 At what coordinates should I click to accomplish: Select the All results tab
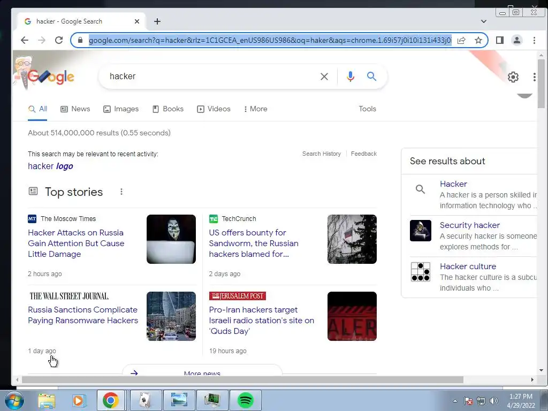(x=37, y=109)
